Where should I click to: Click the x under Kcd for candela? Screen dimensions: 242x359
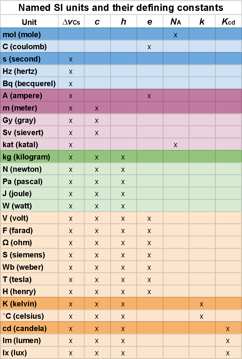[228, 329]
